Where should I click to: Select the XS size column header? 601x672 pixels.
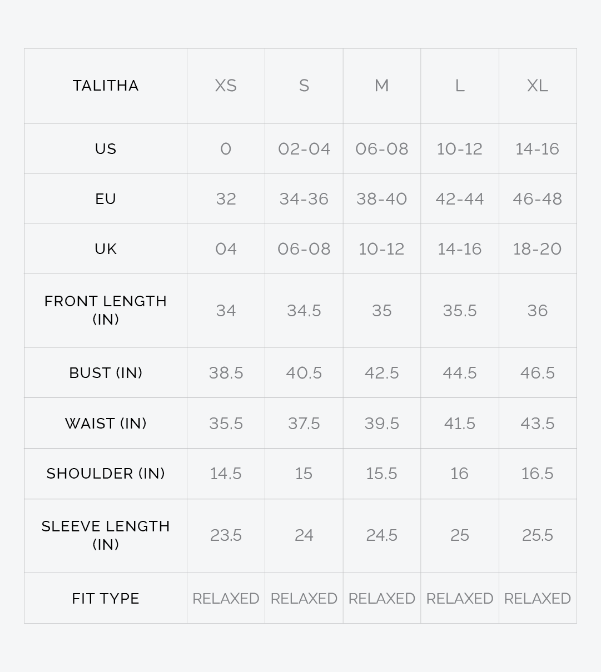tap(226, 86)
